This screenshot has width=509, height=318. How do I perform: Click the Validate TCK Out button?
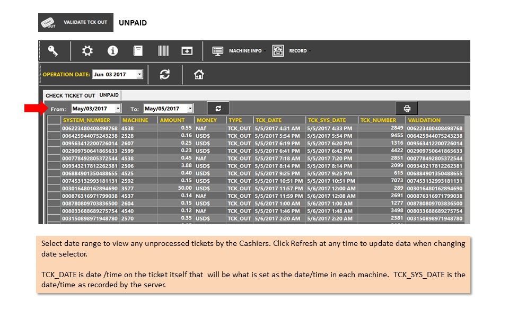[x=76, y=22]
